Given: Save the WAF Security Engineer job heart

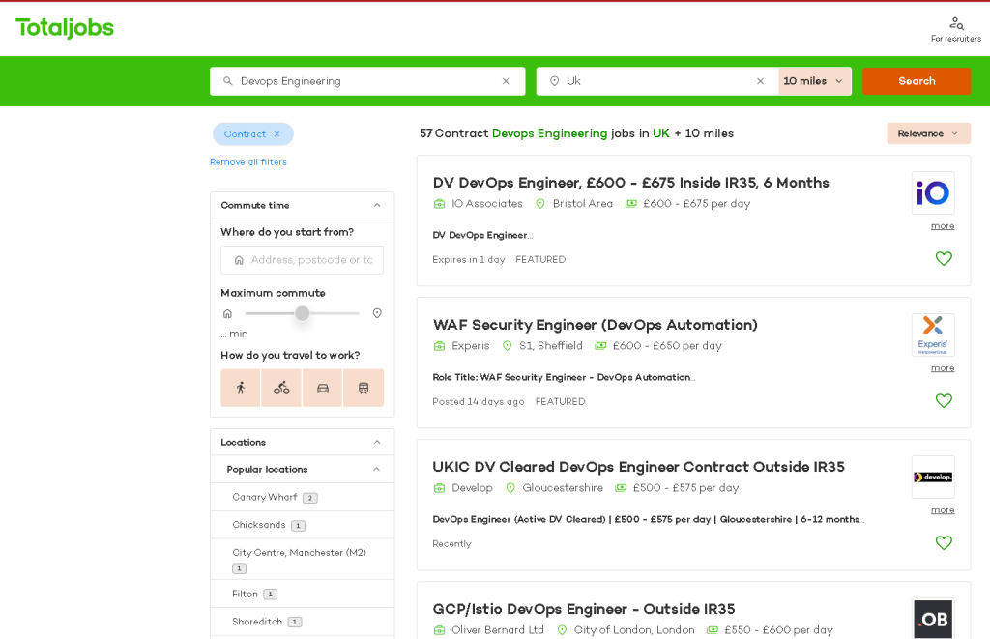Looking at the screenshot, I should (944, 401).
